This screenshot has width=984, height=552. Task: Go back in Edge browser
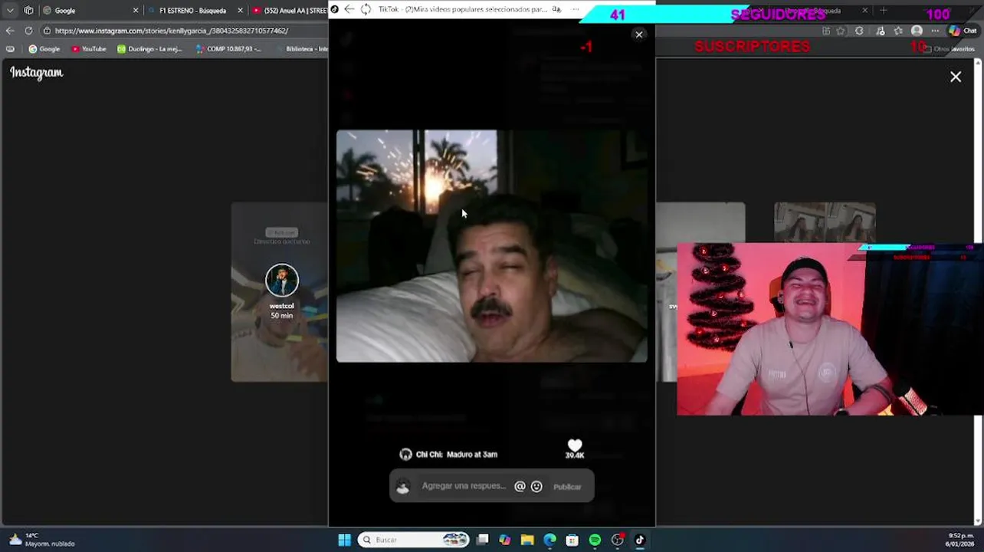point(10,31)
